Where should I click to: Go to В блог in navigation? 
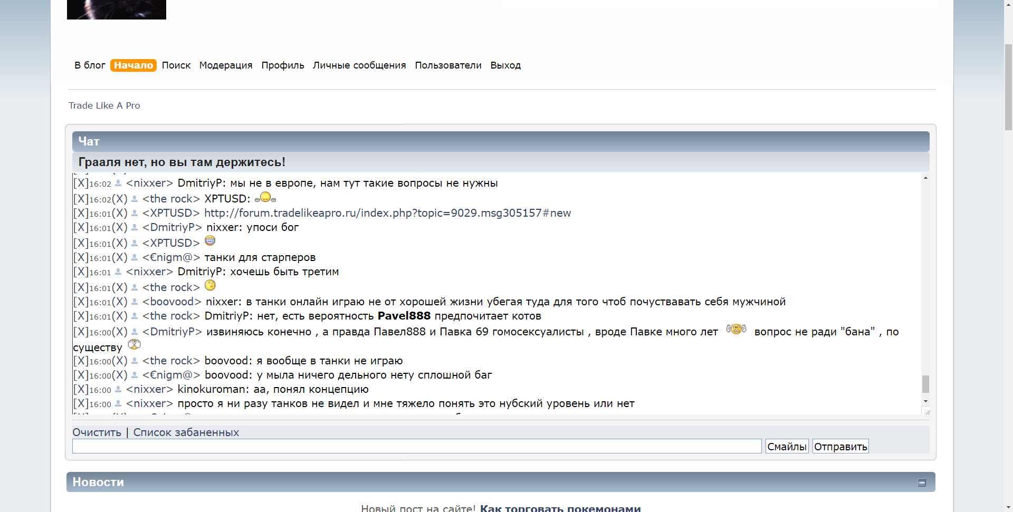(x=90, y=65)
